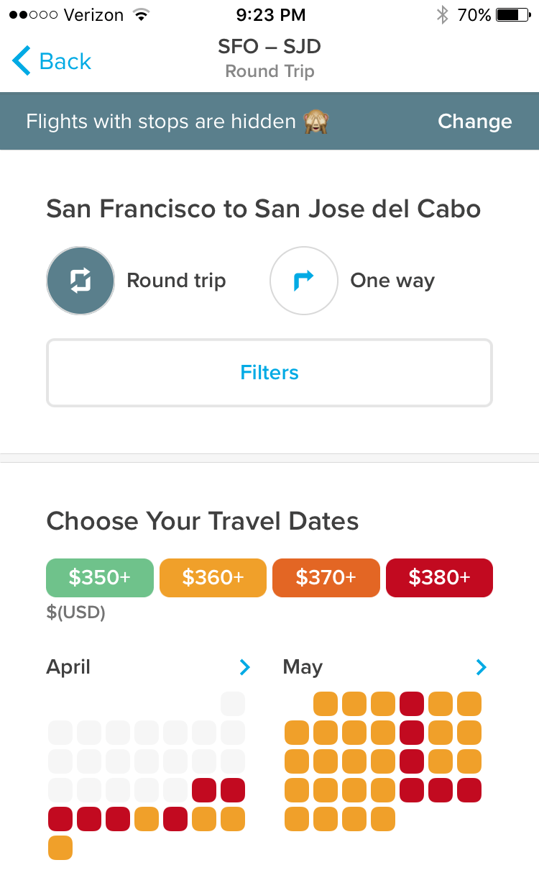The height and width of the screenshot is (878, 539).
Task: Select the red $380+ price swatch
Action: coord(439,577)
